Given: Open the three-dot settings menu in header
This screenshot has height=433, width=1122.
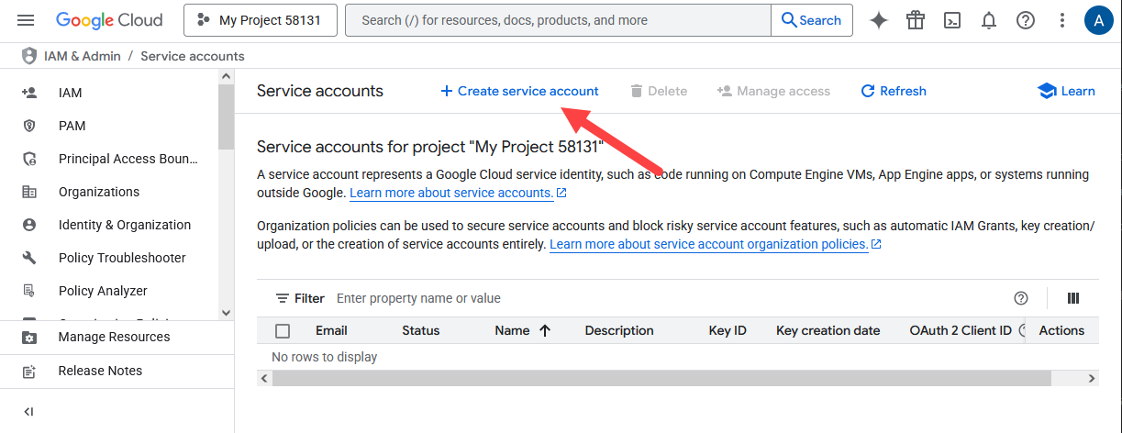Looking at the screenshot, I should click(1062, 20).
